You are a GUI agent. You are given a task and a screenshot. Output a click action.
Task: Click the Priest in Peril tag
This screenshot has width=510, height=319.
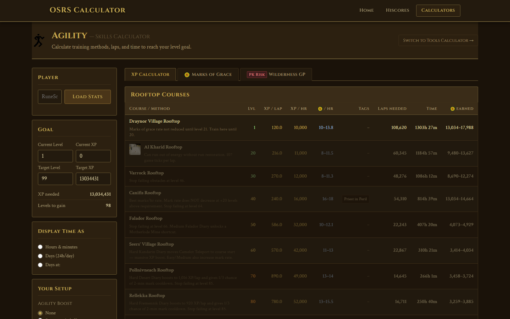click(355, 199)
